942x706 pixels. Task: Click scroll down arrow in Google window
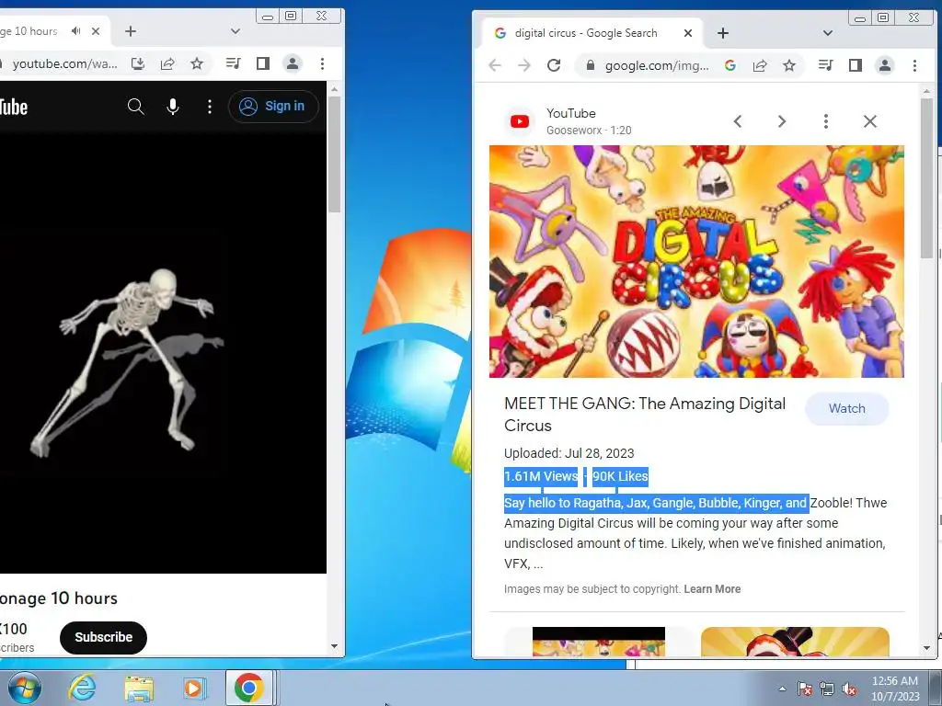(x=926, y=648)
